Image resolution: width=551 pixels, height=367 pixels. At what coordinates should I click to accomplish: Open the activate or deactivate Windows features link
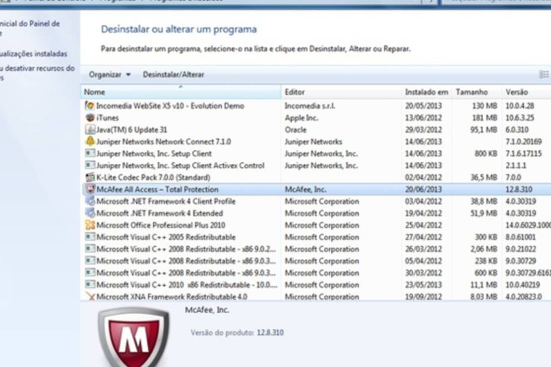point(37,72)
